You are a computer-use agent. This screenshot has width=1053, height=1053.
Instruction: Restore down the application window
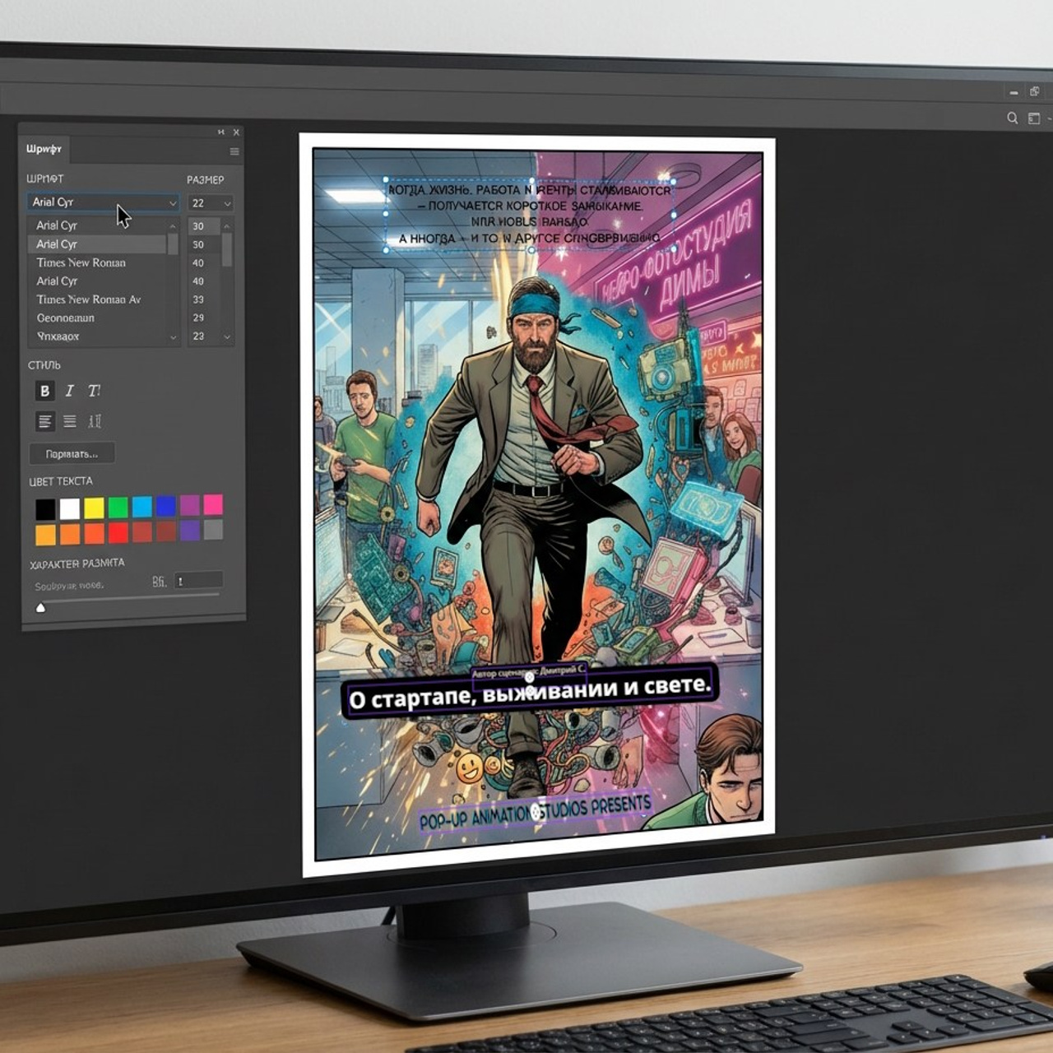tap(1034, 91)
